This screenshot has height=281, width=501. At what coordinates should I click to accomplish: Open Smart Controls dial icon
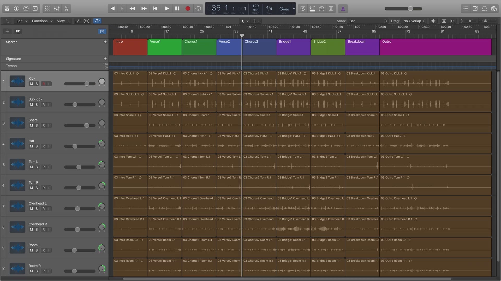pyautogui.click(x=47, y=9)
